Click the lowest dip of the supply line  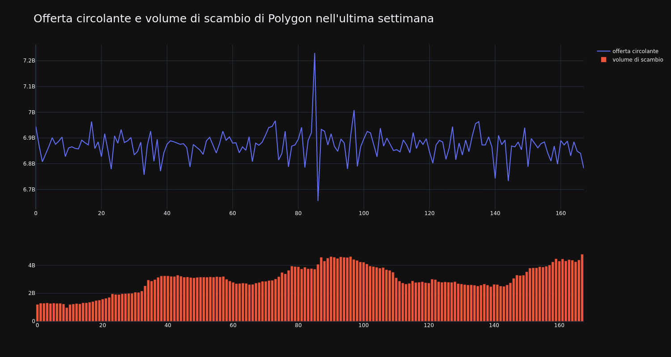tap(318, 200)
